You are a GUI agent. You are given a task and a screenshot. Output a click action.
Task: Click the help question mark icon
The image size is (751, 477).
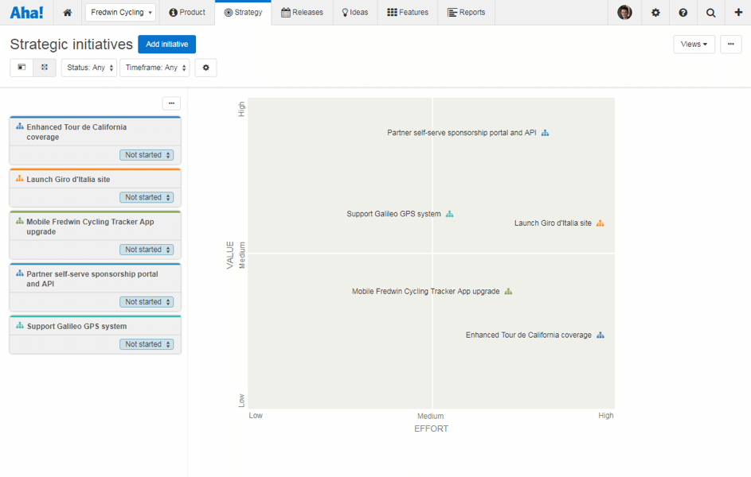[683, 13]
